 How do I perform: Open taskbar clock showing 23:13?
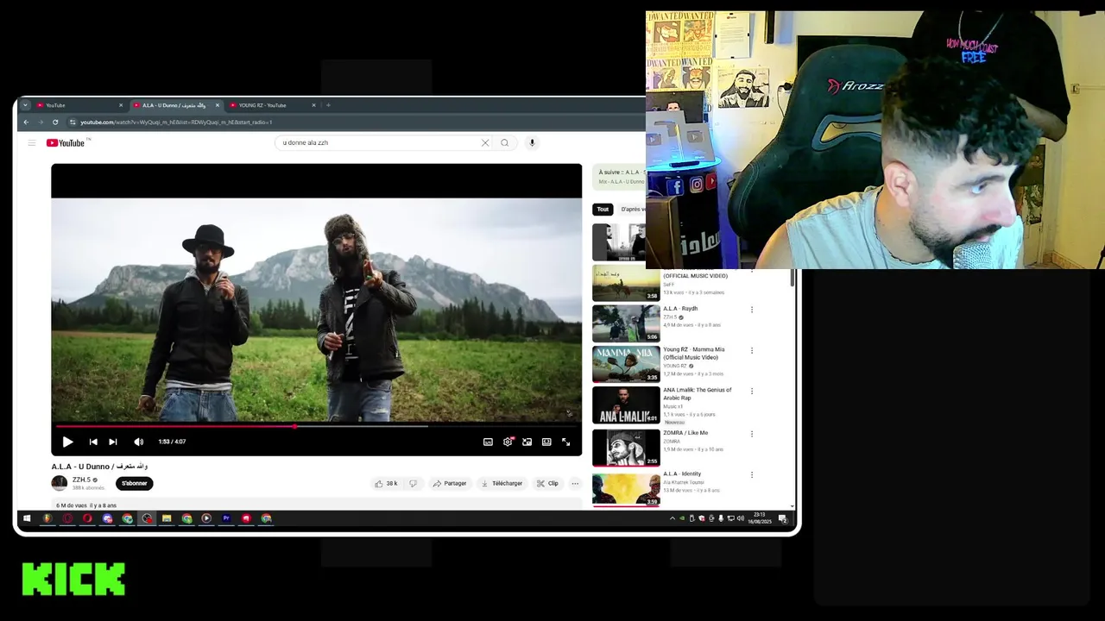point(760,518)
